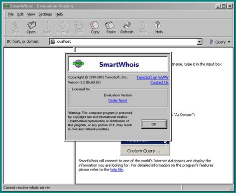Open the View menu
This screenshot has width=236, height=193.
(x=31, y=14)
